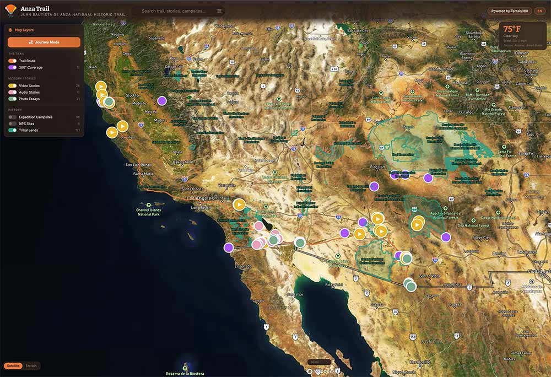
Task: Enable the Expedition Campsites layer
Action: 14,117
